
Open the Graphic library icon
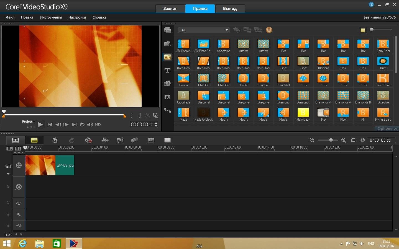(x=167, y=84)
